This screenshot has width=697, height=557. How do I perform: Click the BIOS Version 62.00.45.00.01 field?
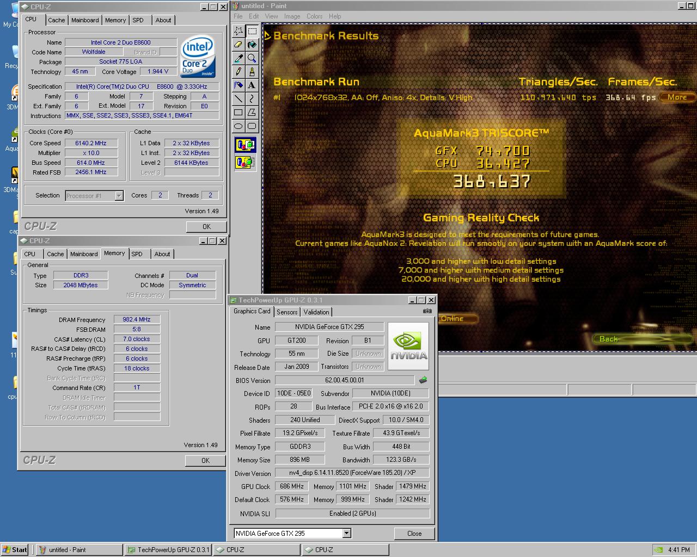(x=345, y=380)
